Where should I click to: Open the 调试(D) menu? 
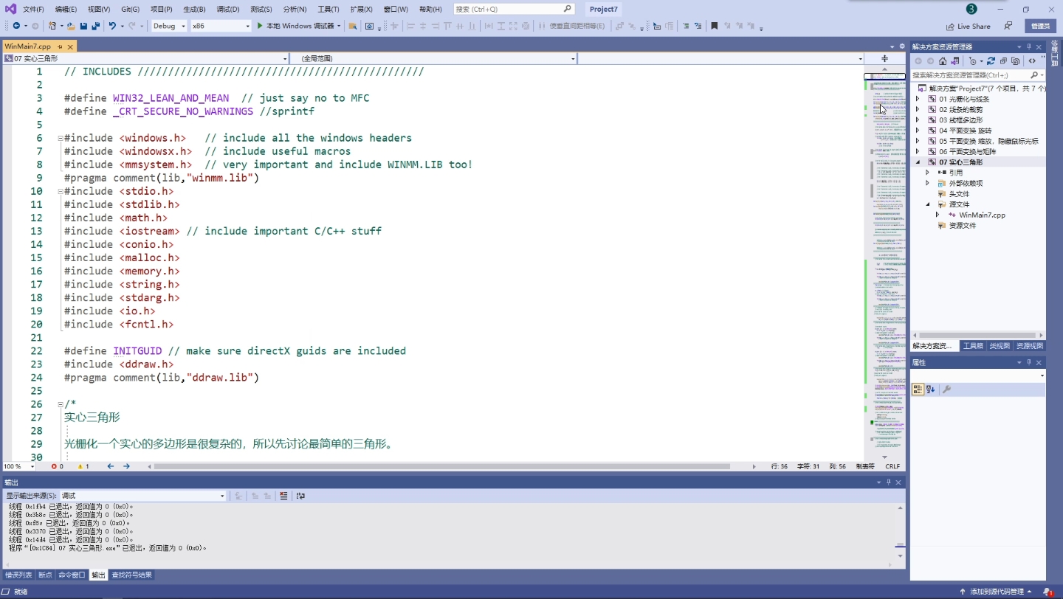pos(228,10)
